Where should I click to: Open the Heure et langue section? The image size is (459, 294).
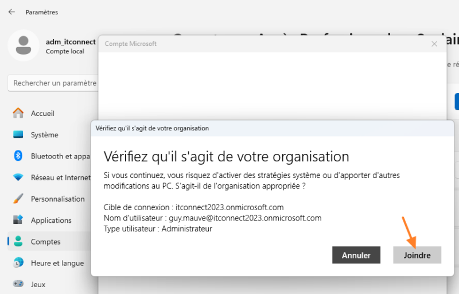[57, 263]
